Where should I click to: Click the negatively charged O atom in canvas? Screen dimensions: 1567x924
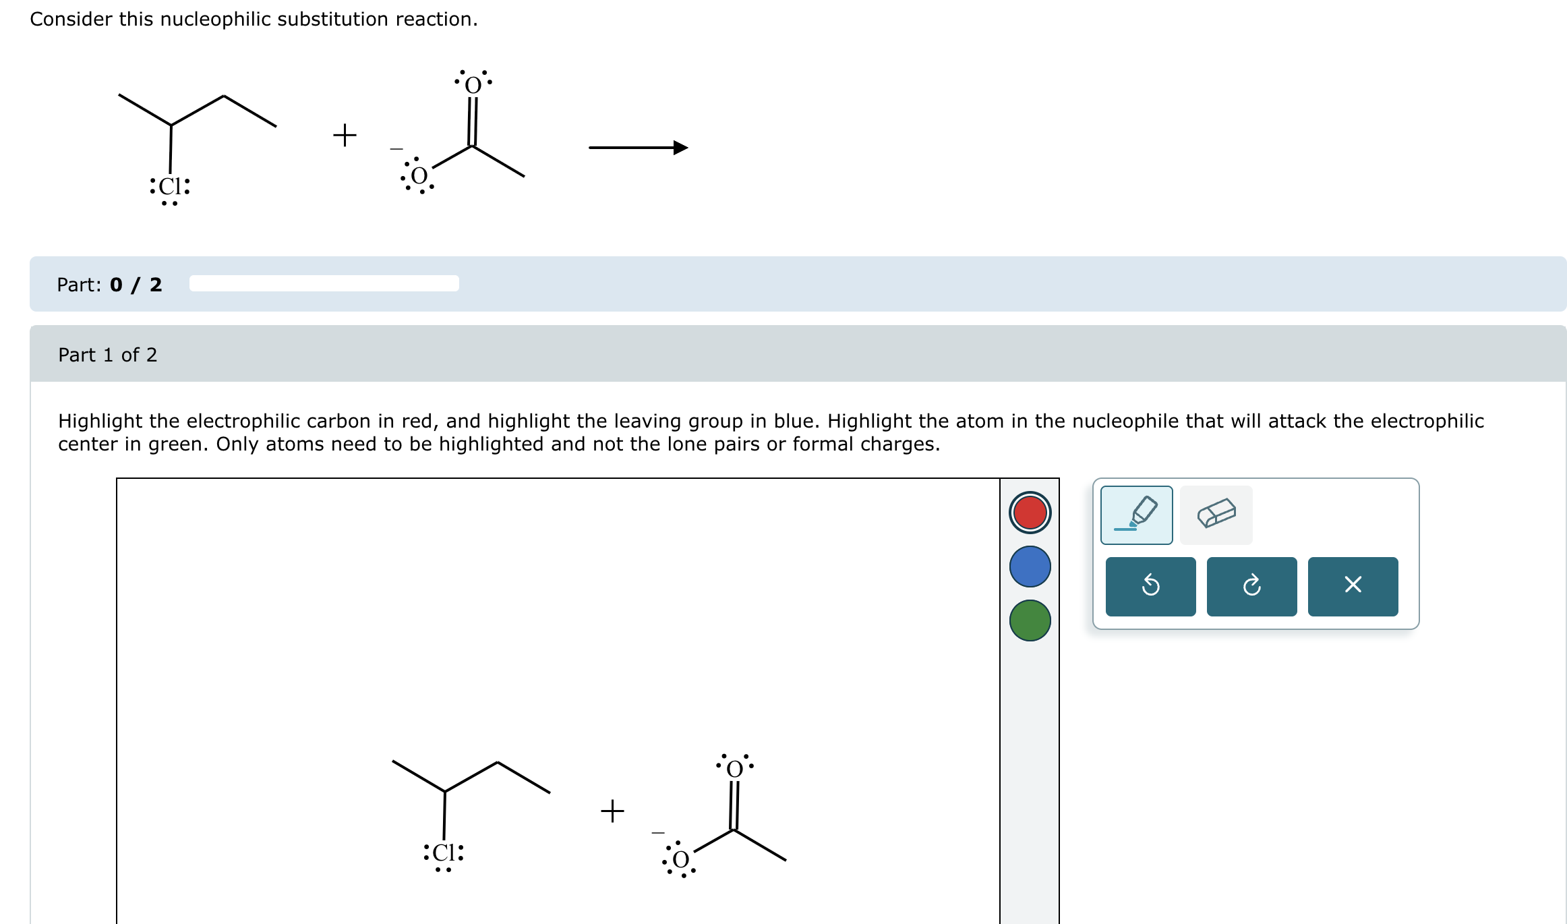point(681,859)
